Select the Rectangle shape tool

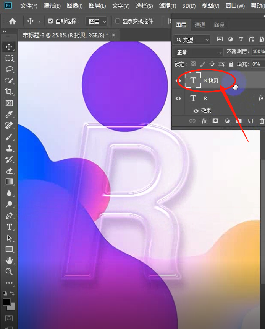[x=9, y=249]
